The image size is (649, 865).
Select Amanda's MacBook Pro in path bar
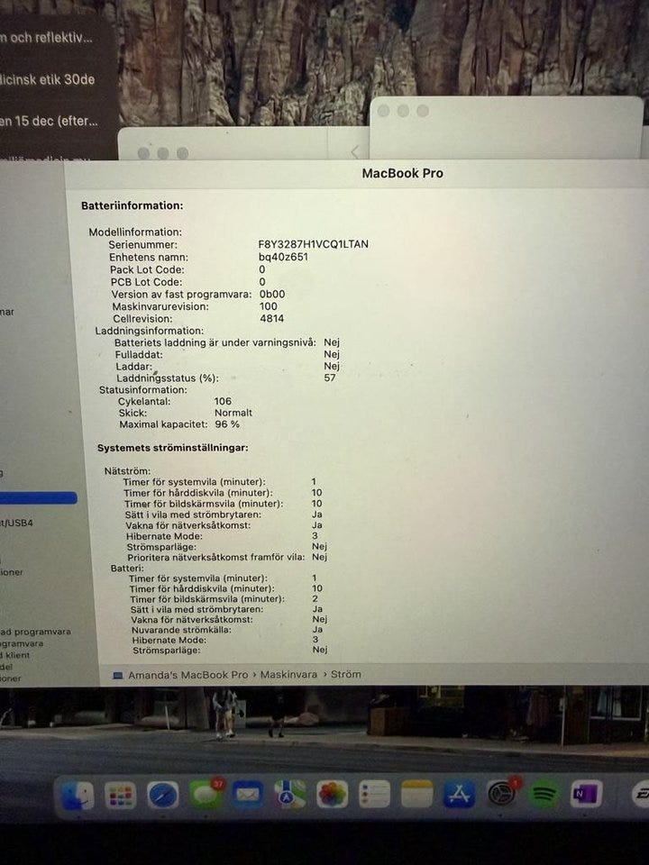point(188,675)
